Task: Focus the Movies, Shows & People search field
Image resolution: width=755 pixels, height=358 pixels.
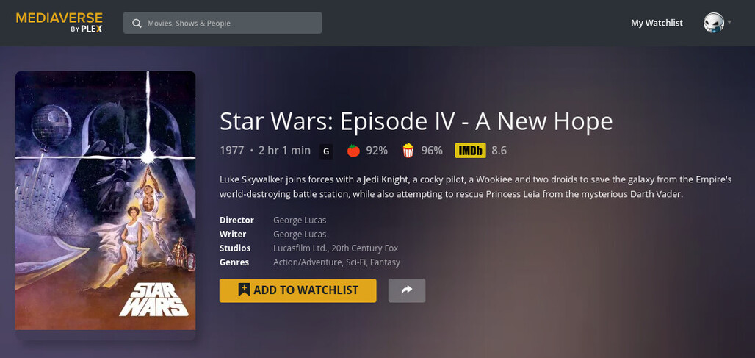Action: (x=223, y=23)
